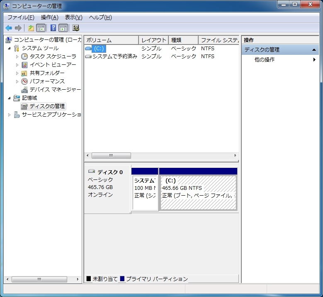
Task: Click the tree pane scroll left arrow
Action: pyautogui.click(x=7, y=279)
